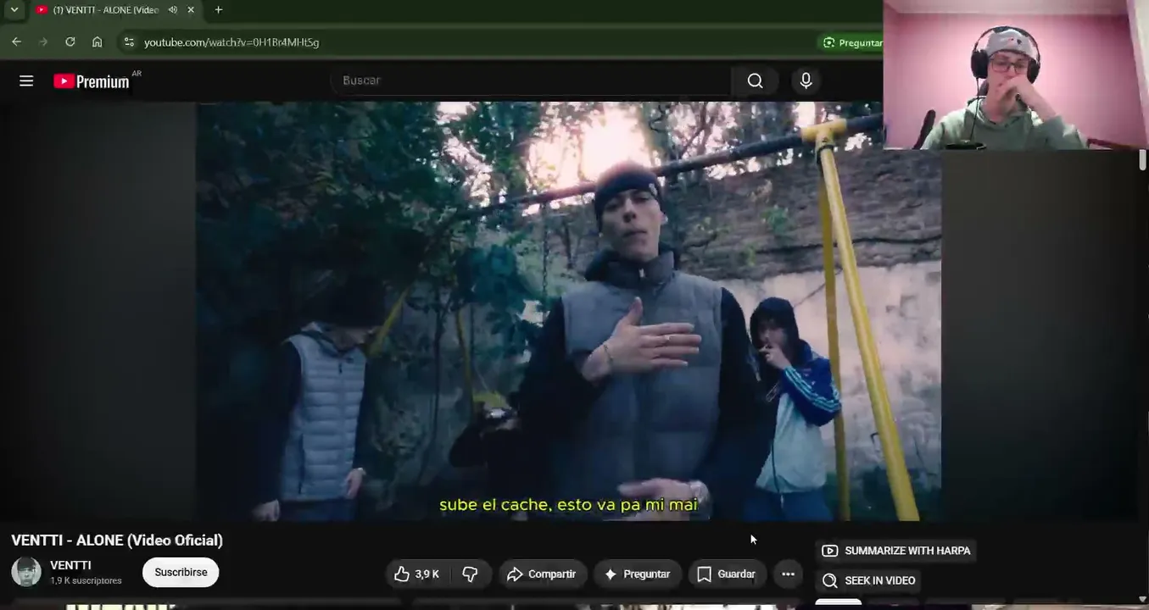This screenshot has height=610, width=1149.
Task: Close the VENTTI - ALONE tab
Action: tap(191, 10)
